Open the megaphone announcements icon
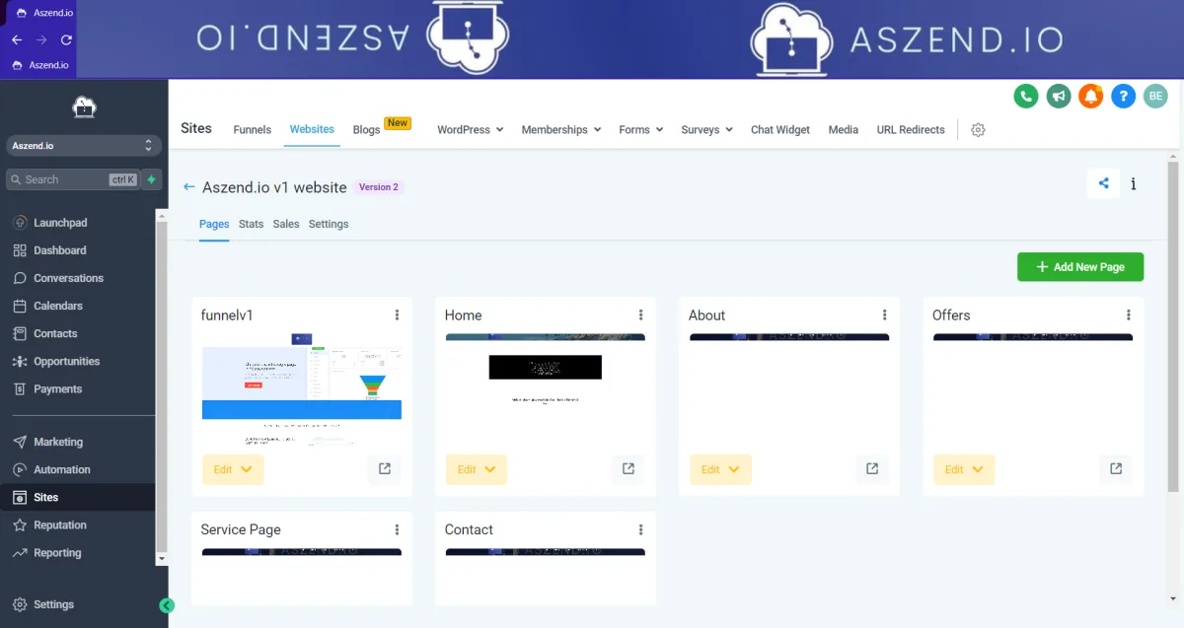This screenshot has width=1184, height=628. pyautogui.click(x=1059, y=96)
